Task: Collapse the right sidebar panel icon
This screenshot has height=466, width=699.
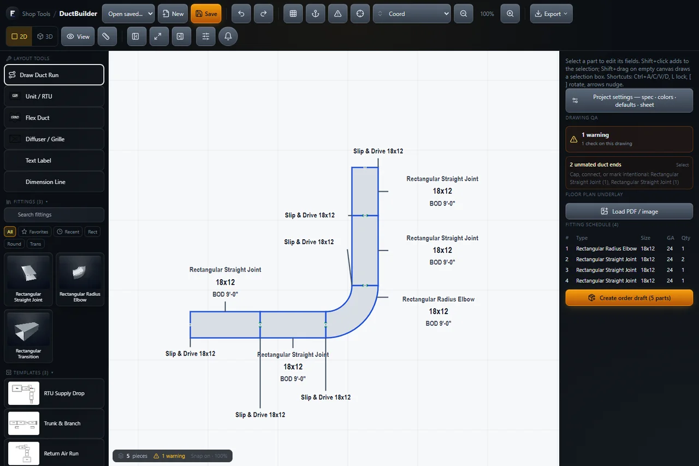Action: coord(180,37)
